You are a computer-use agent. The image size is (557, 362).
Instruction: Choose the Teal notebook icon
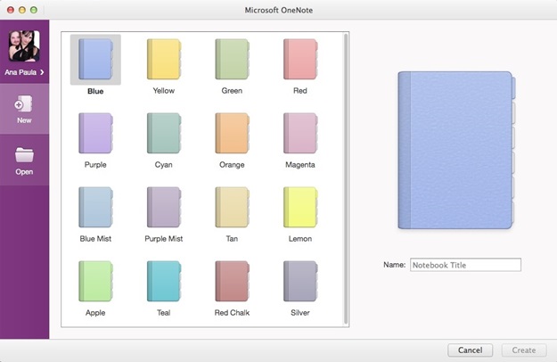coord(164,282)
